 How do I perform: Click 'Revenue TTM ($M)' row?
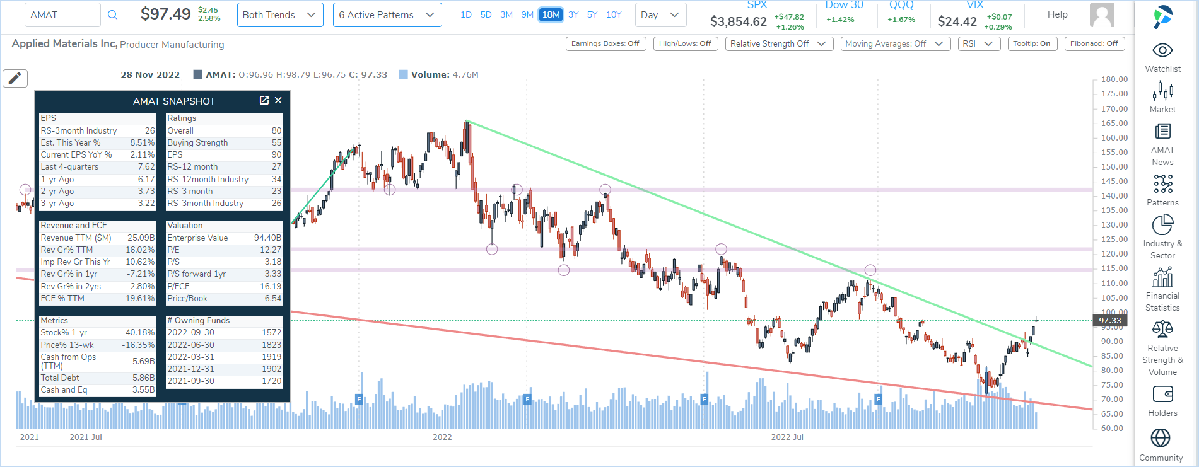(98, 238)
